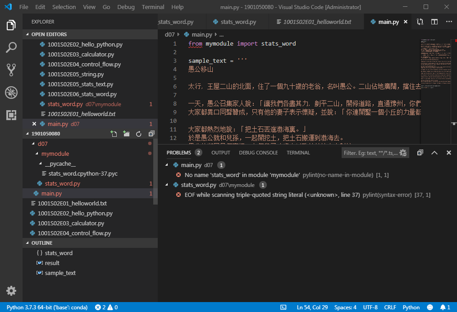This screenshot has width=457, height=312.
Task: Change file encoding UTF-8
Action: 370,307
